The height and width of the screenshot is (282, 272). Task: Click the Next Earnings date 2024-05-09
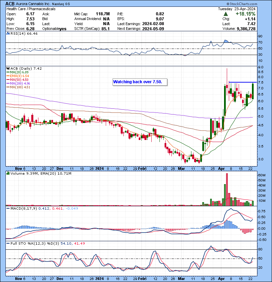[x=153, y=29]
